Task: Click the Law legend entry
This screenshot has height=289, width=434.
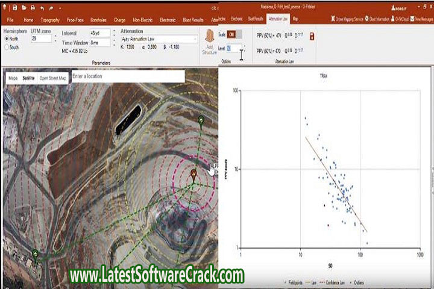Action: (311, 282)
